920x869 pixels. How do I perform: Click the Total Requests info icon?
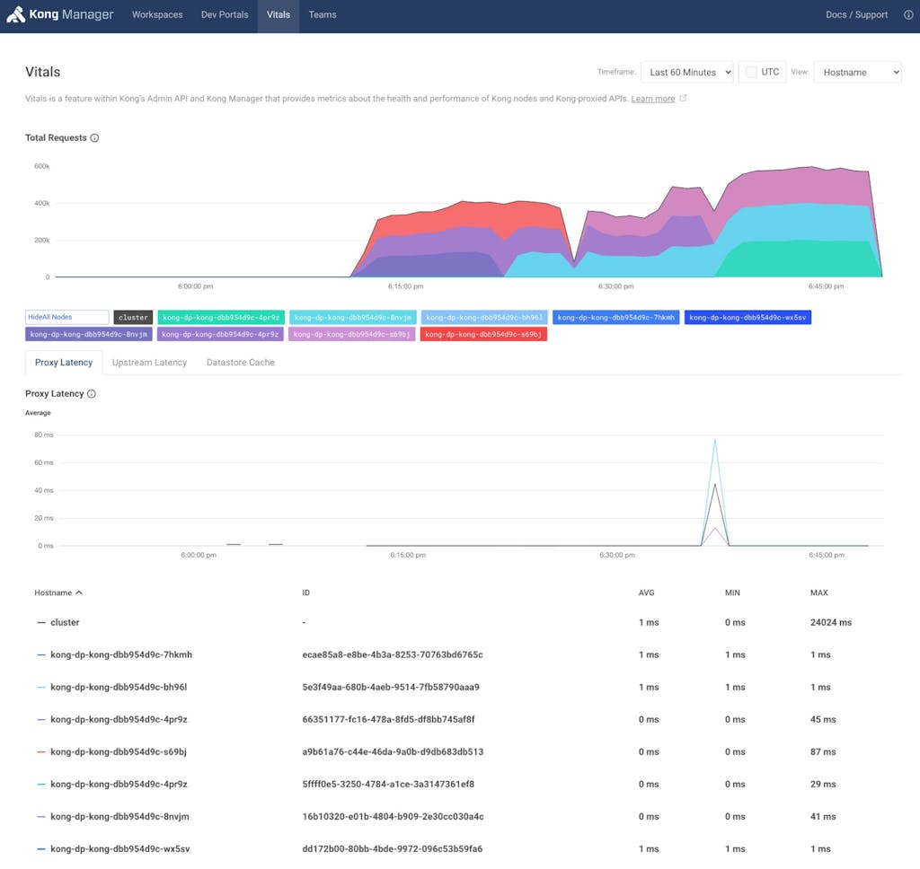coord(94,138)
